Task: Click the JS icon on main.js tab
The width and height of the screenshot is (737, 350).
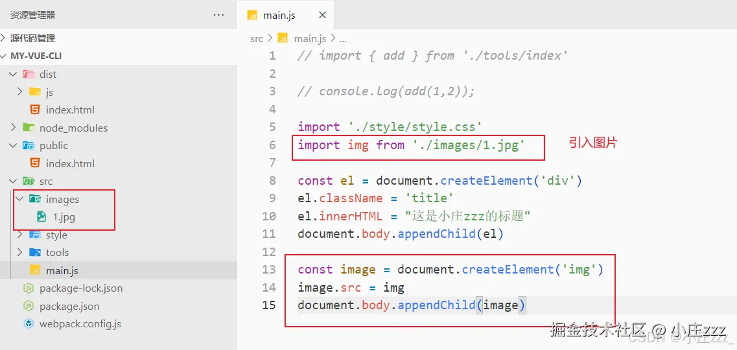Action: [252, 16]
